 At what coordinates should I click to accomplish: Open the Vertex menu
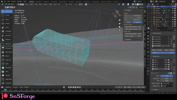click(45, 4)
